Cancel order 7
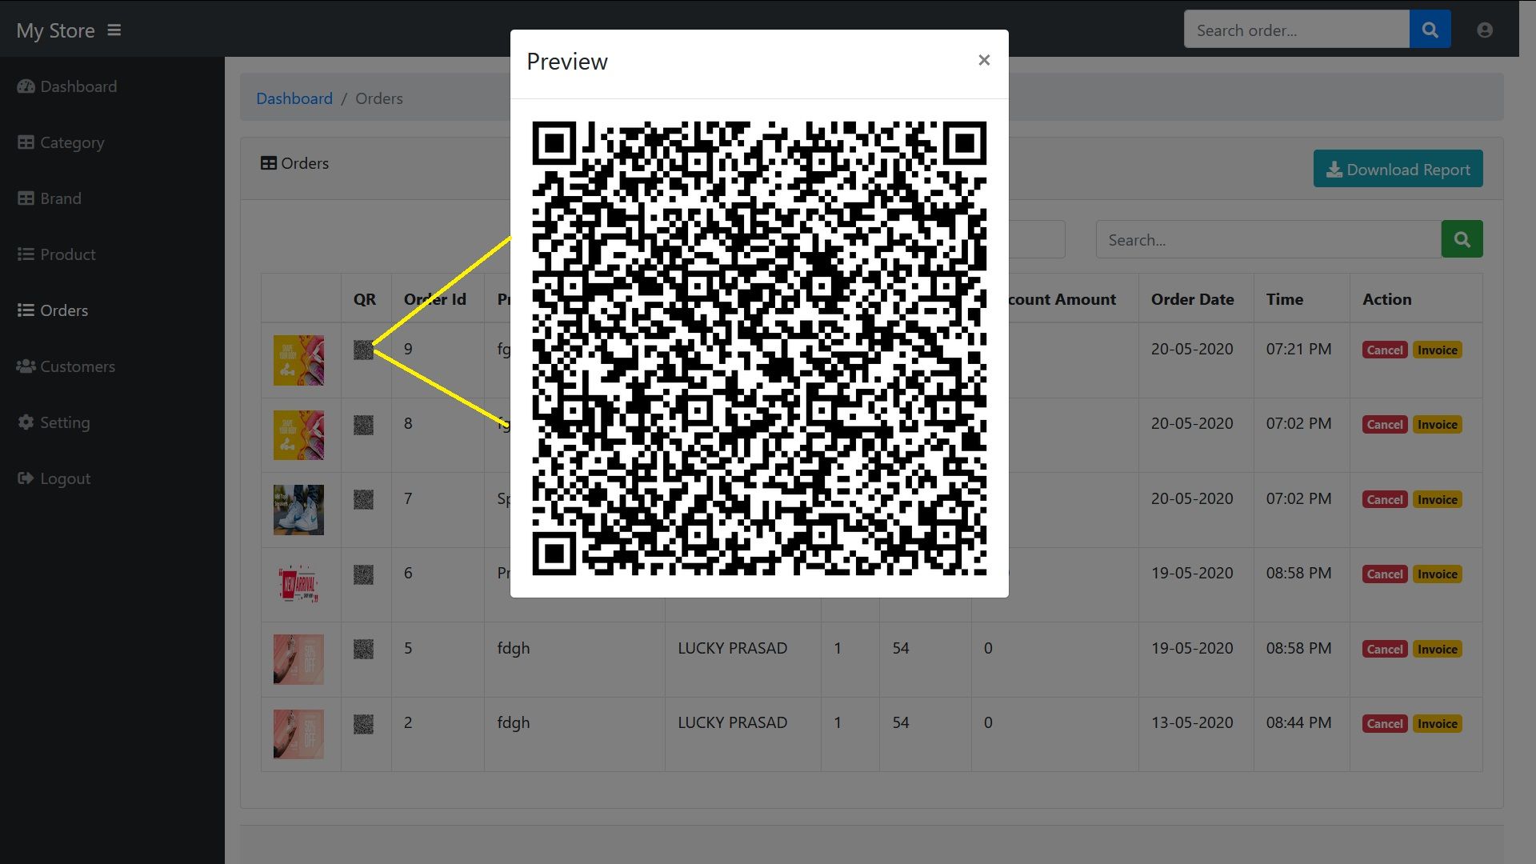The width and height of the screenshot is (1536, 864). coord(1385,499)
